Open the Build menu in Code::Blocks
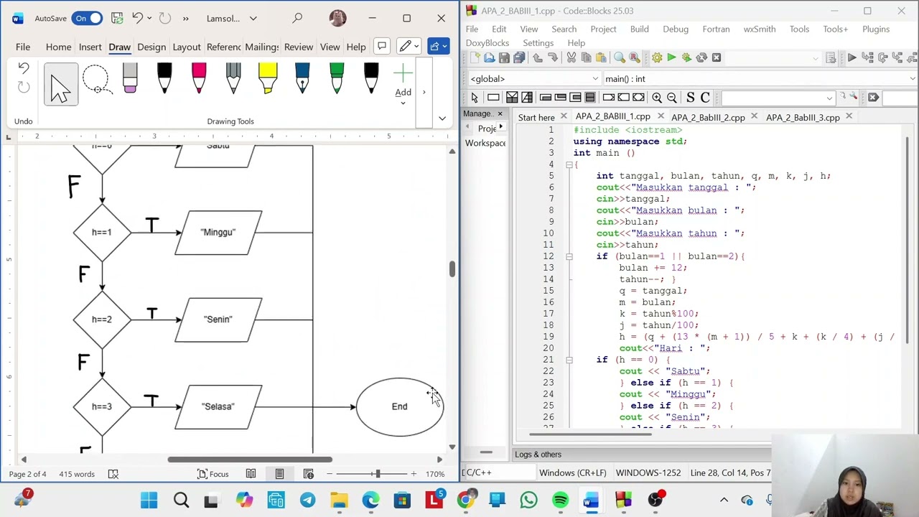 [639, 29]
